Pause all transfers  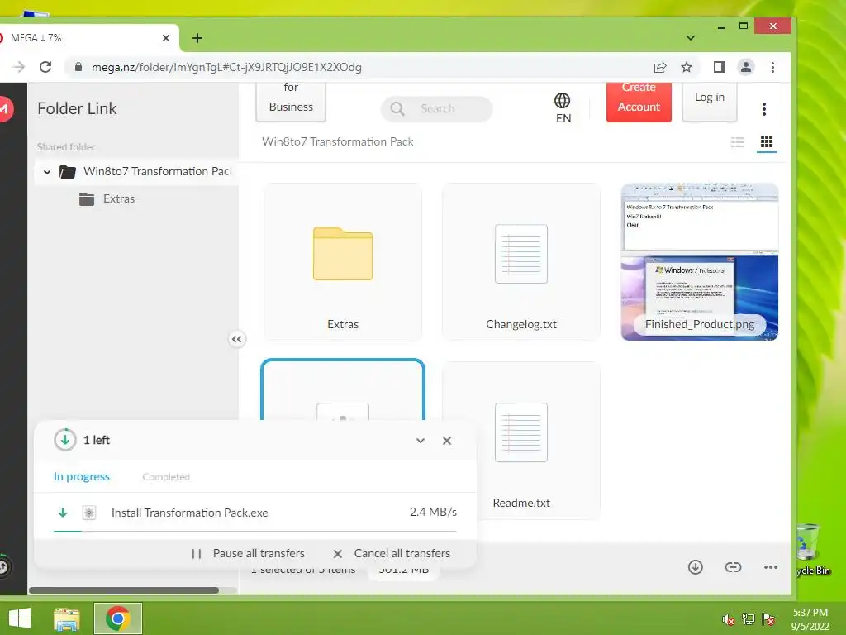coord(248,553)
